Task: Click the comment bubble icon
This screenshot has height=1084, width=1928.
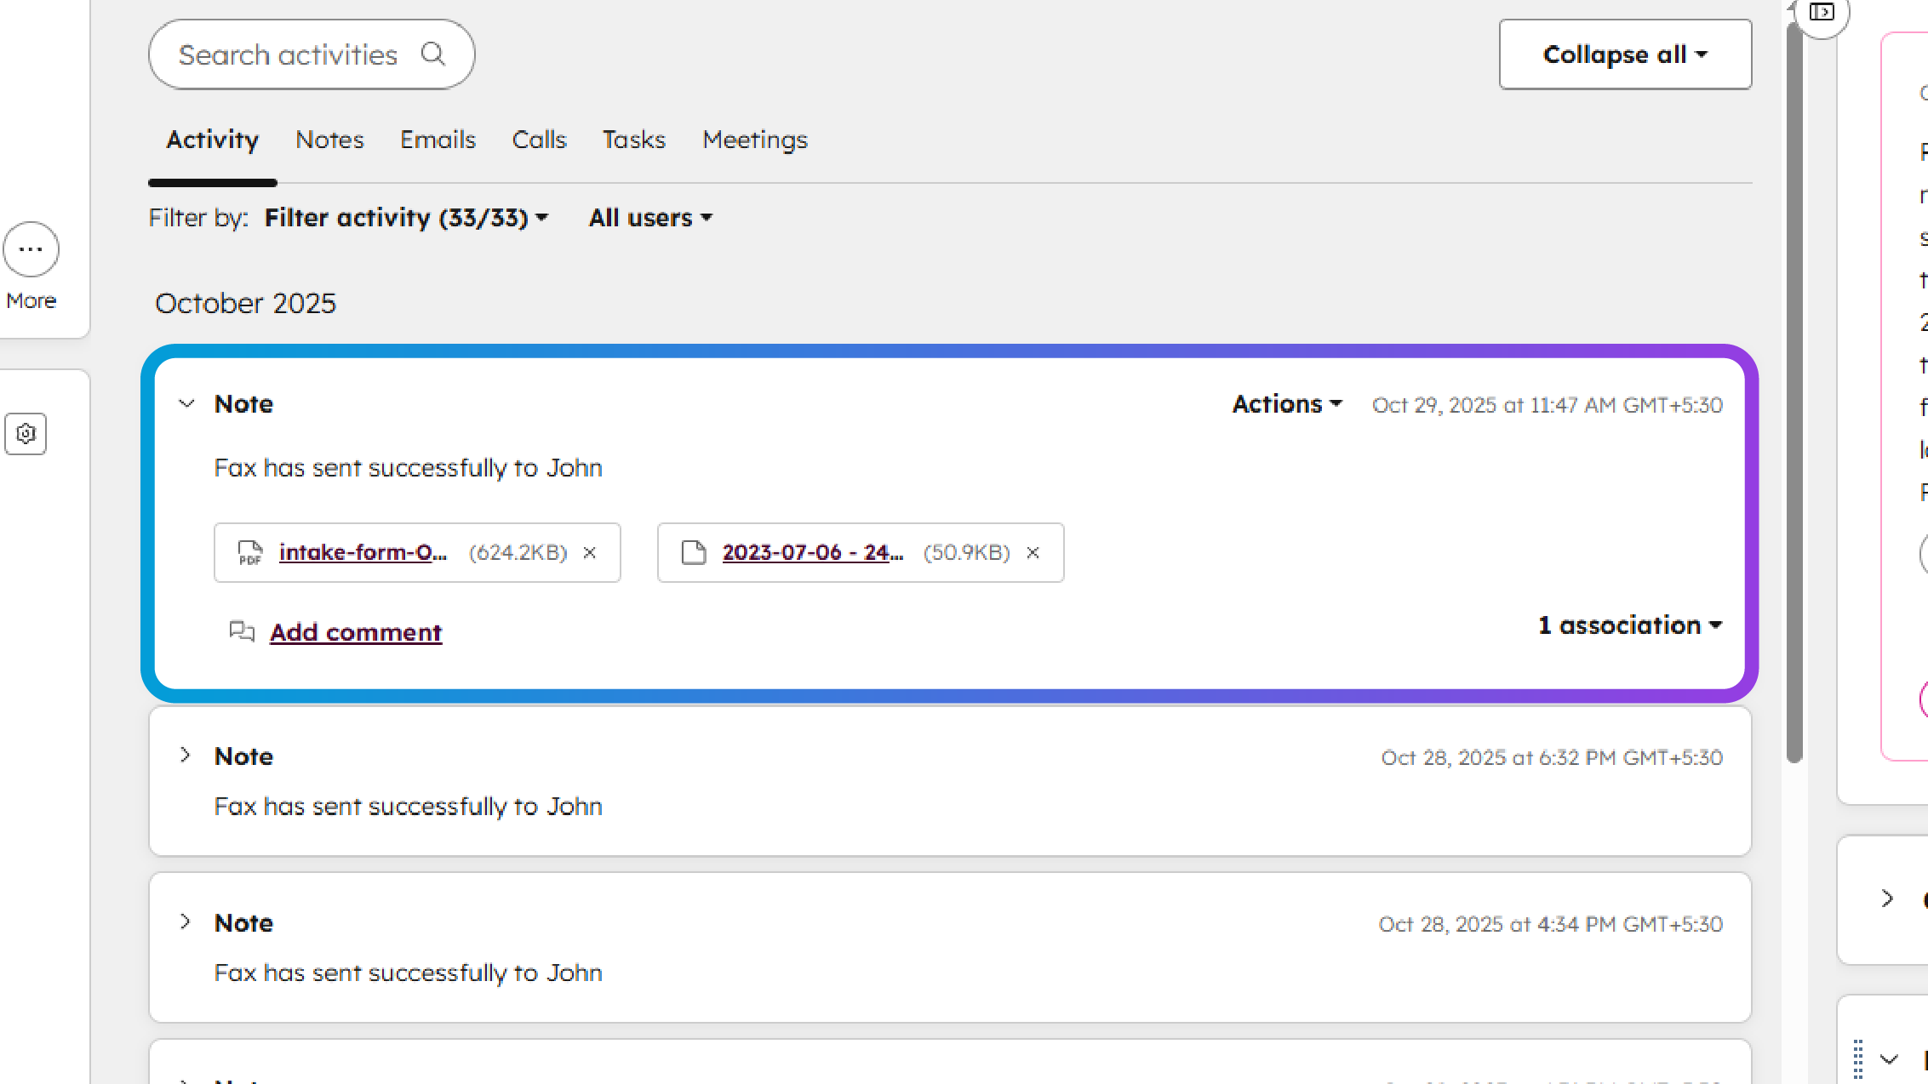Action: click(242, 631)
